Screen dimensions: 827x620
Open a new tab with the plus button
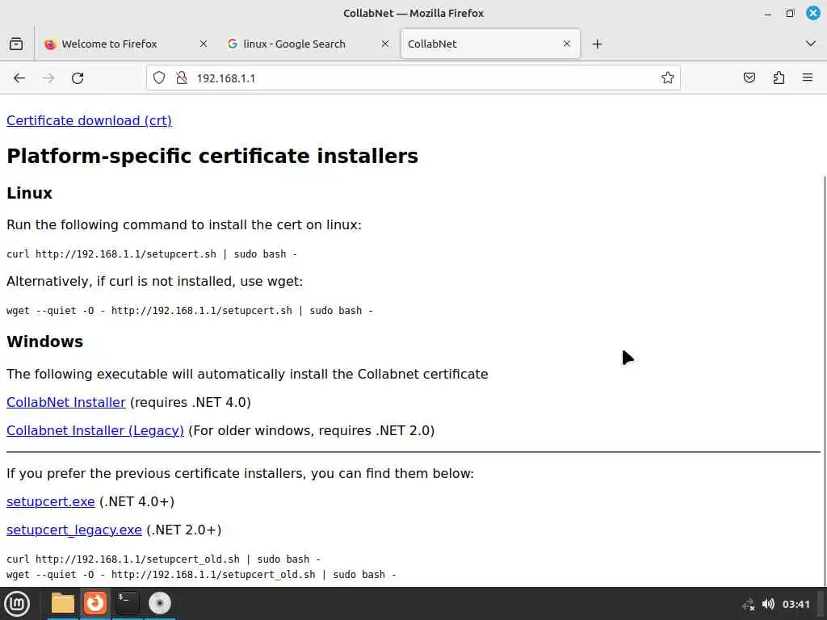pyautogui.click(x=597, y=44)
